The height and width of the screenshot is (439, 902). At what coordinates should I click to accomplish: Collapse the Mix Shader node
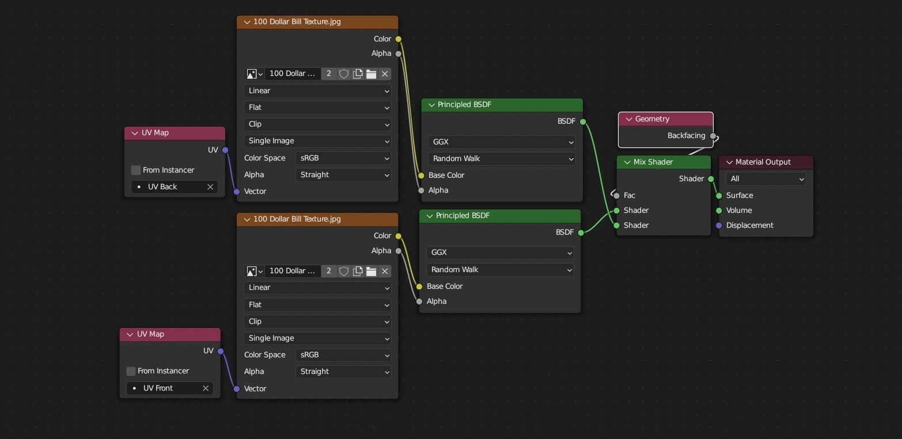tap(627, 162)
